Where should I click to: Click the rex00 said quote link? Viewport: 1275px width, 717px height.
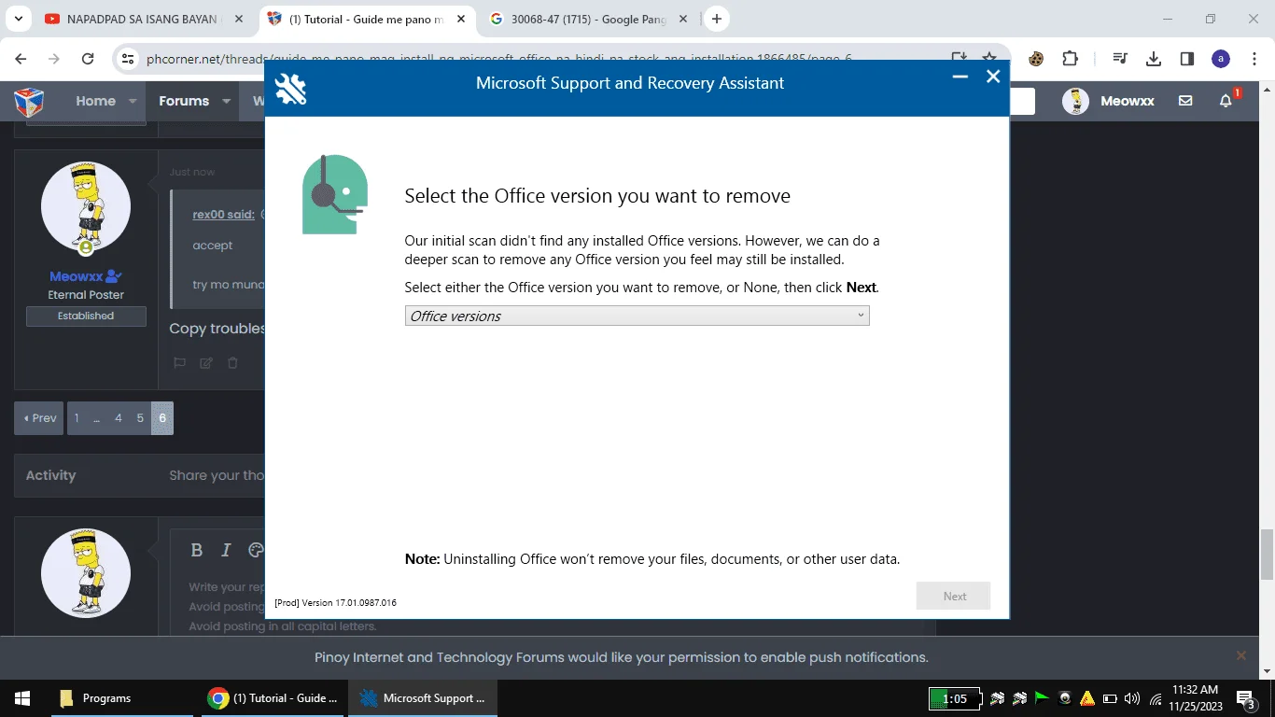pos(223,214)
